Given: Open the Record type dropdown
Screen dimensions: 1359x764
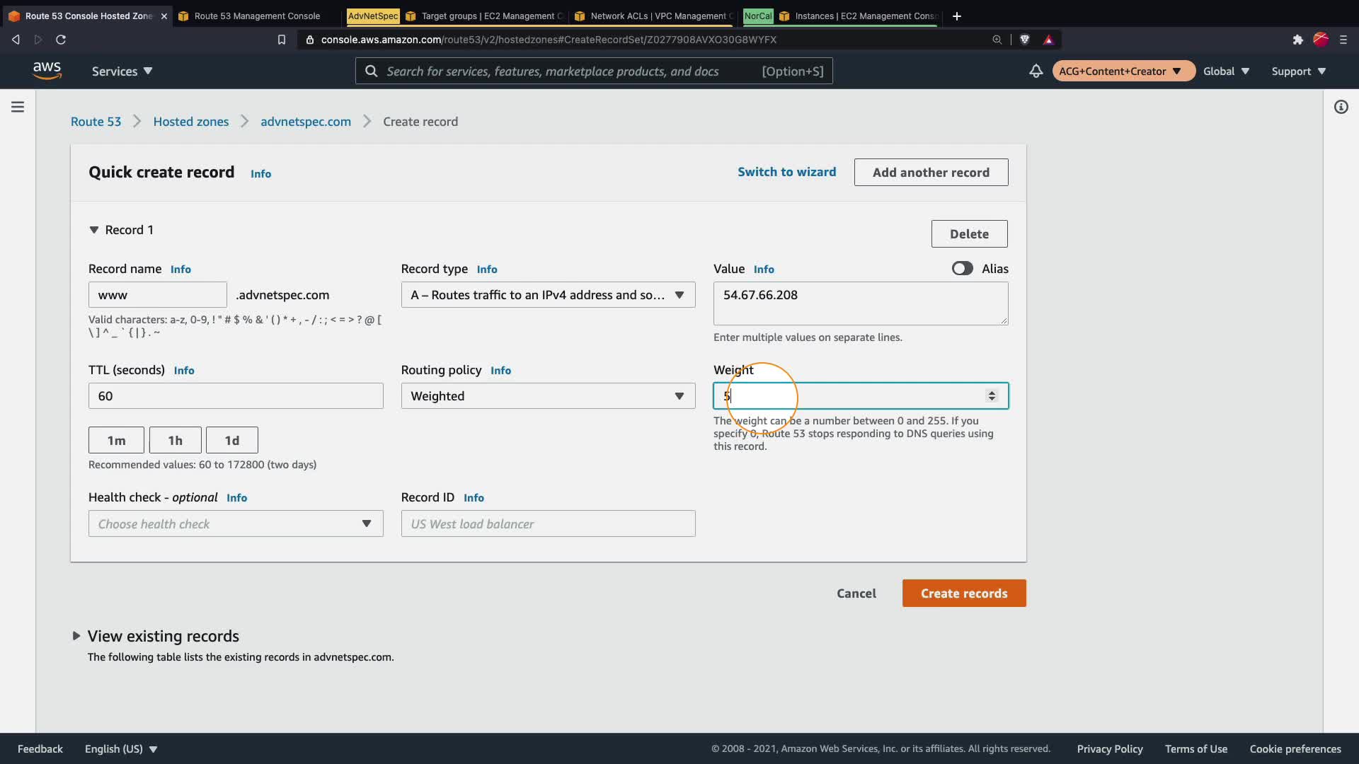Looking at the screenshot, I should tap(548, 295).
